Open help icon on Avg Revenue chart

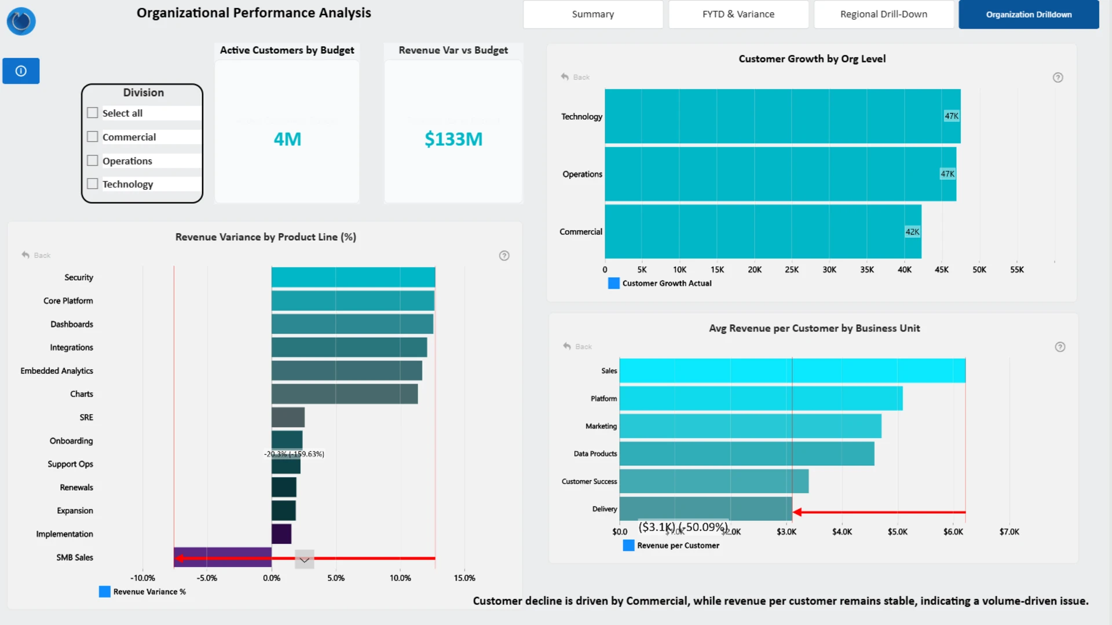pyautogui.click(x=1060, y=347)
